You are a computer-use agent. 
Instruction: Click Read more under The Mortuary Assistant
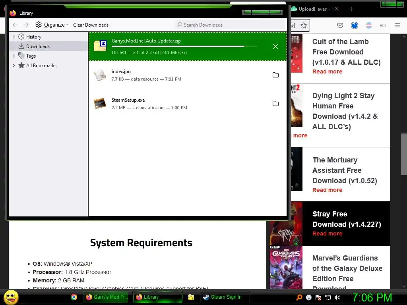pos(328,190)
